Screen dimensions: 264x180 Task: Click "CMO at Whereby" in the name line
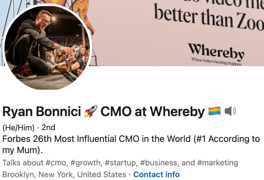coord(153,112)
